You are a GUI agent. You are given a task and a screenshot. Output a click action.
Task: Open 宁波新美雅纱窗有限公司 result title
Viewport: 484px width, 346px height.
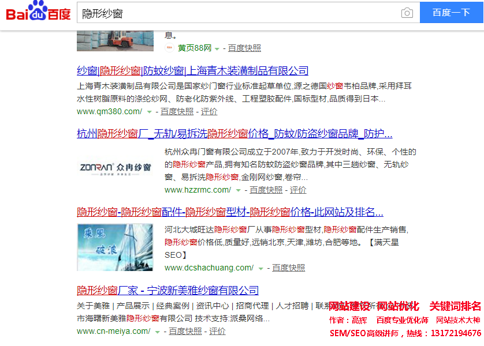point(167,290)
